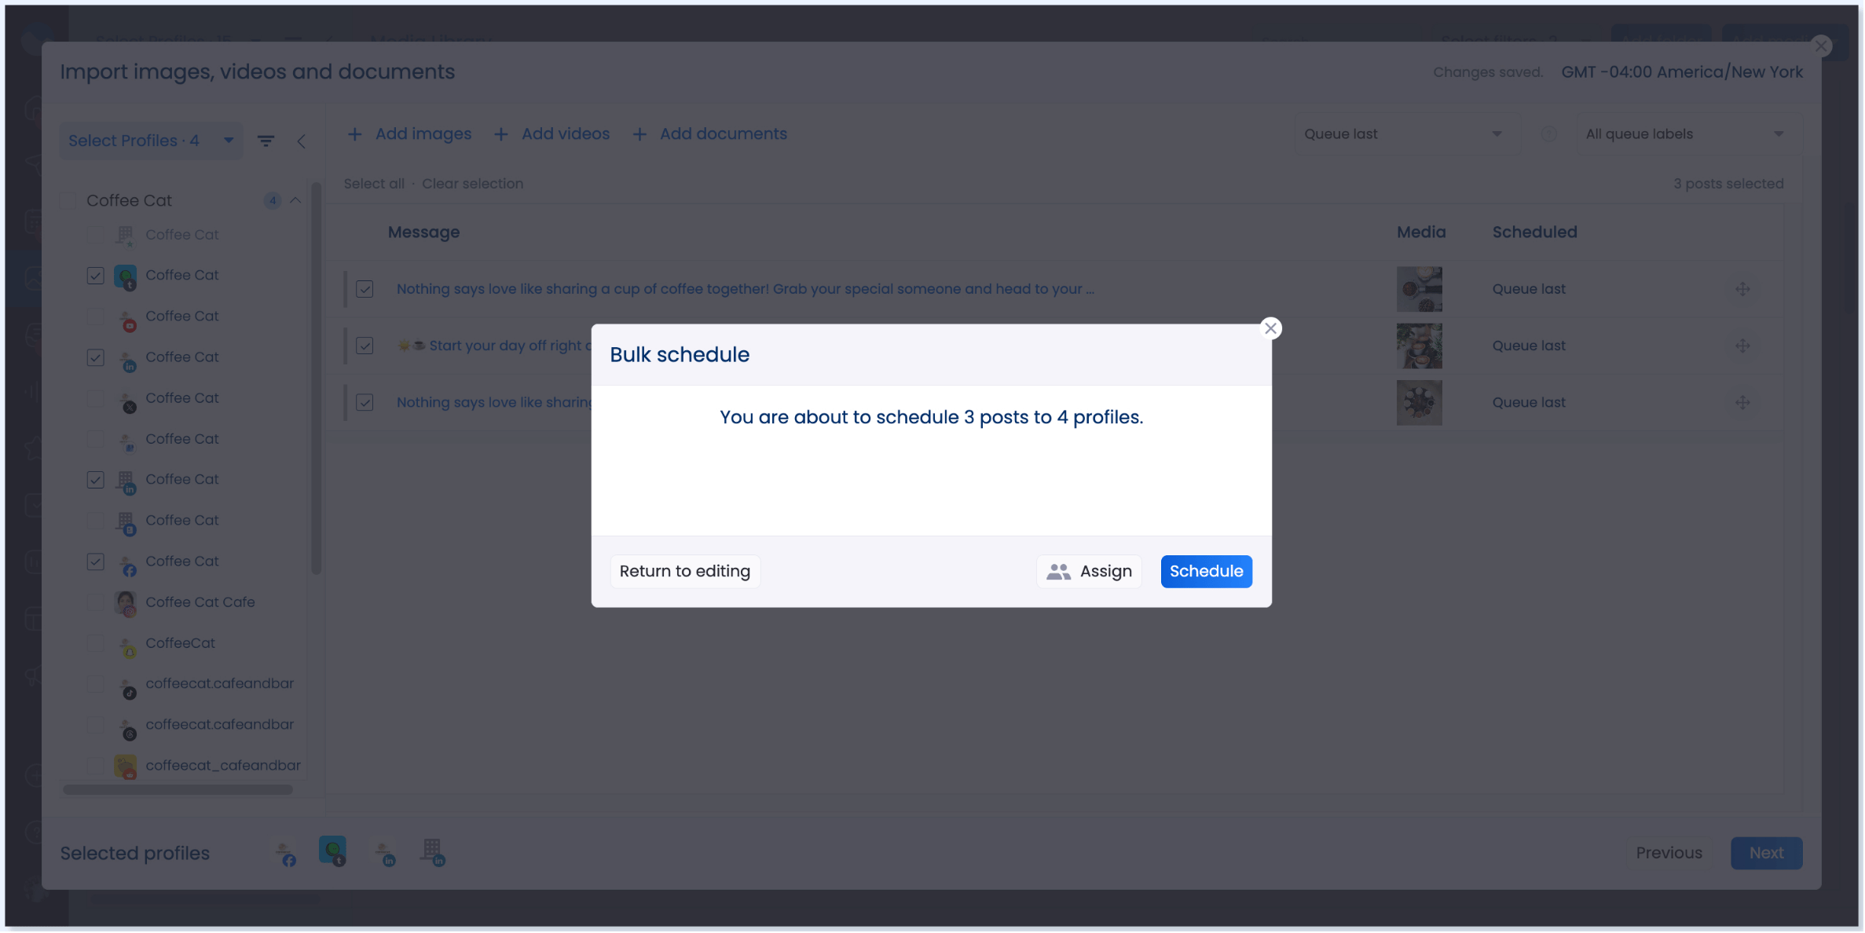Uncheck the first post's message checkbox
Screen dimensions: 1865x933
coord(365,289)
